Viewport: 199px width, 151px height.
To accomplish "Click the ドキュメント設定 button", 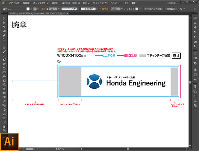I will click(x=153, y=9).
